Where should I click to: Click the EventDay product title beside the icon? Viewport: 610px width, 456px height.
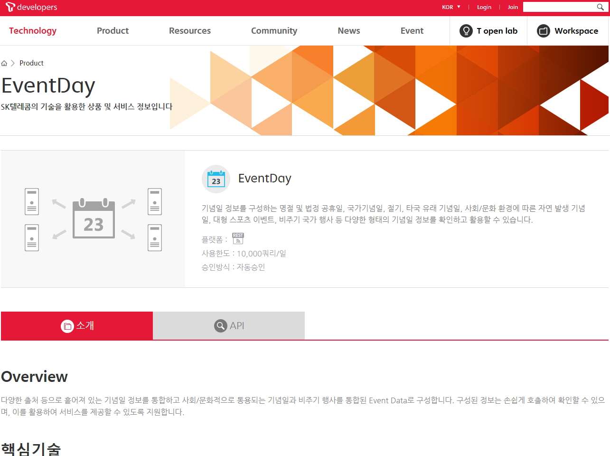[x=265, y=179]
